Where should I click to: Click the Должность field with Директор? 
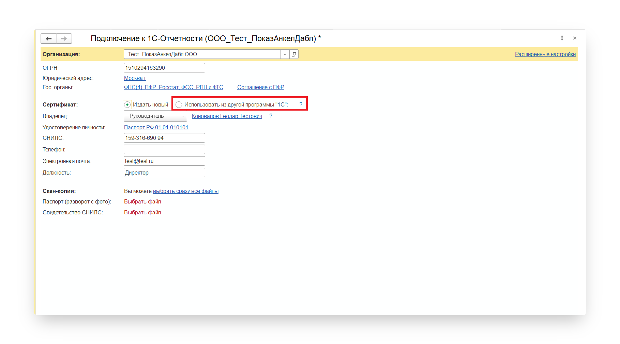click(164, 173)
